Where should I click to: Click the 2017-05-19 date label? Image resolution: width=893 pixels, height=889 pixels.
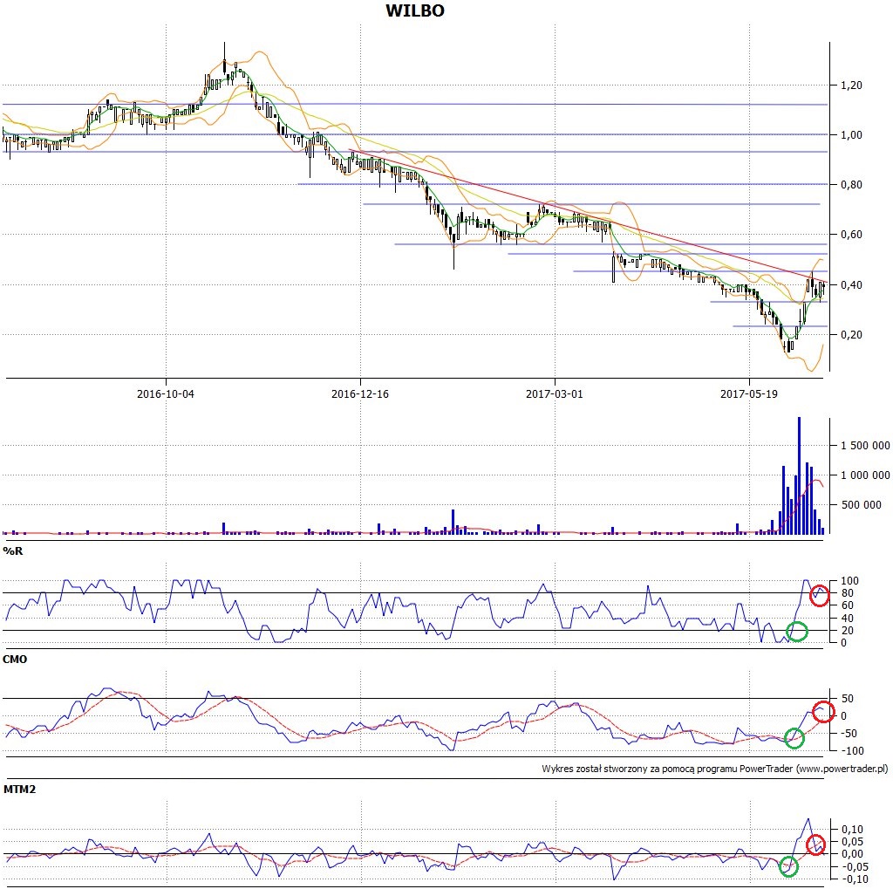click(749, 393)
